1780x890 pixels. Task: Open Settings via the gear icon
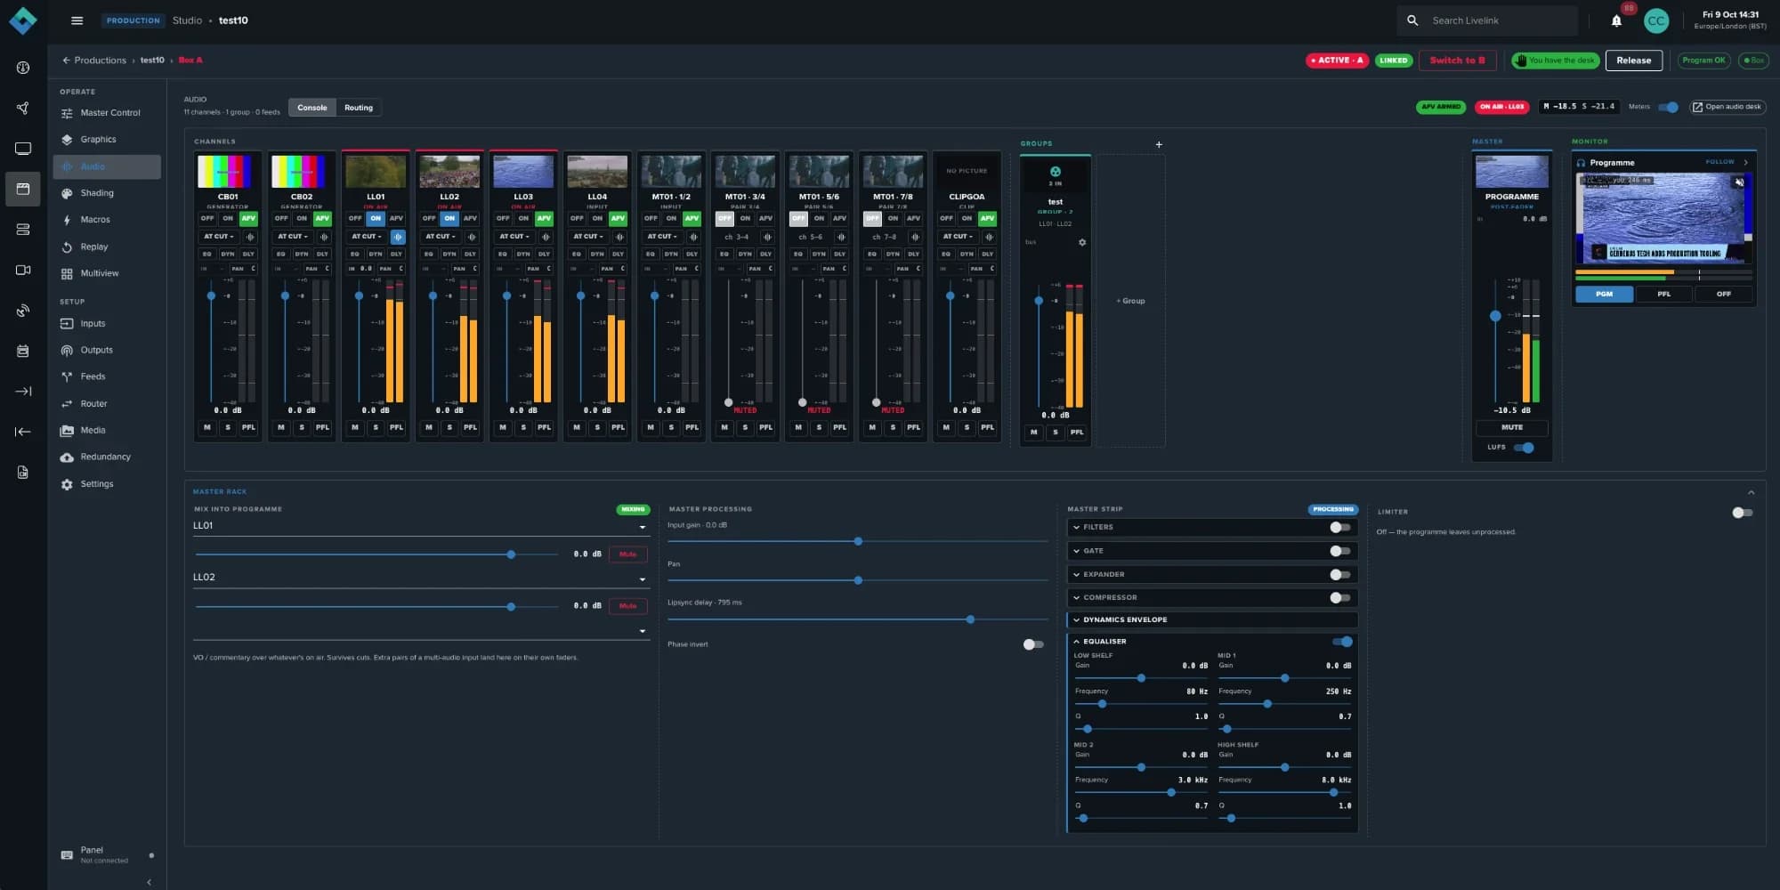(67, 484)
